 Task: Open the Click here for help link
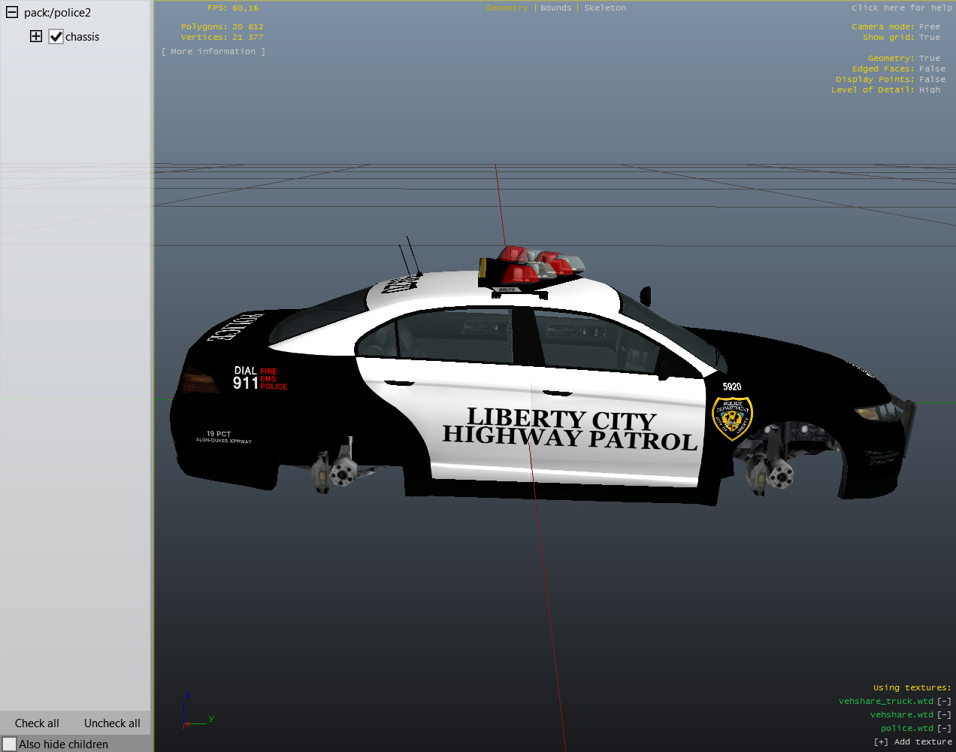pyautogui.click(x=901, y=8)
